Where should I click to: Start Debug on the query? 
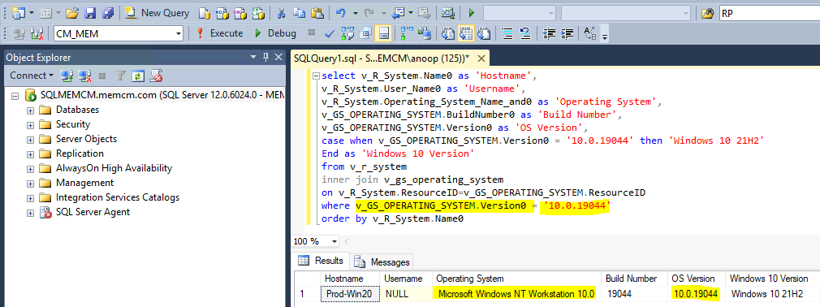coord(275,33)
